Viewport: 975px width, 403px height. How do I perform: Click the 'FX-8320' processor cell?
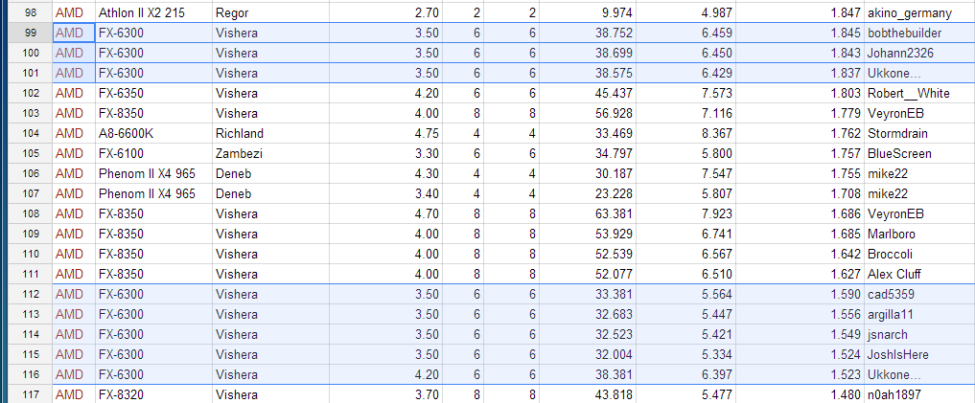pyautogui.click(x=153, y=394)
